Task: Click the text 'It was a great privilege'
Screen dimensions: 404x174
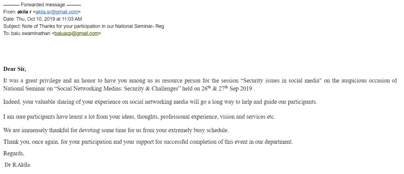Action: (32, 81)
